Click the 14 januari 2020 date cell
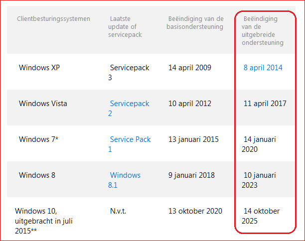This screenshot has width=305, height=241. [259, 144]
